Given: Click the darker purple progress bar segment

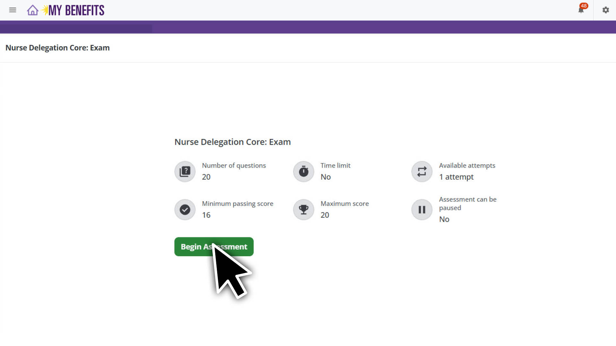Looking at the screenshot, I should pyautogui.click(x=76, y=28).
